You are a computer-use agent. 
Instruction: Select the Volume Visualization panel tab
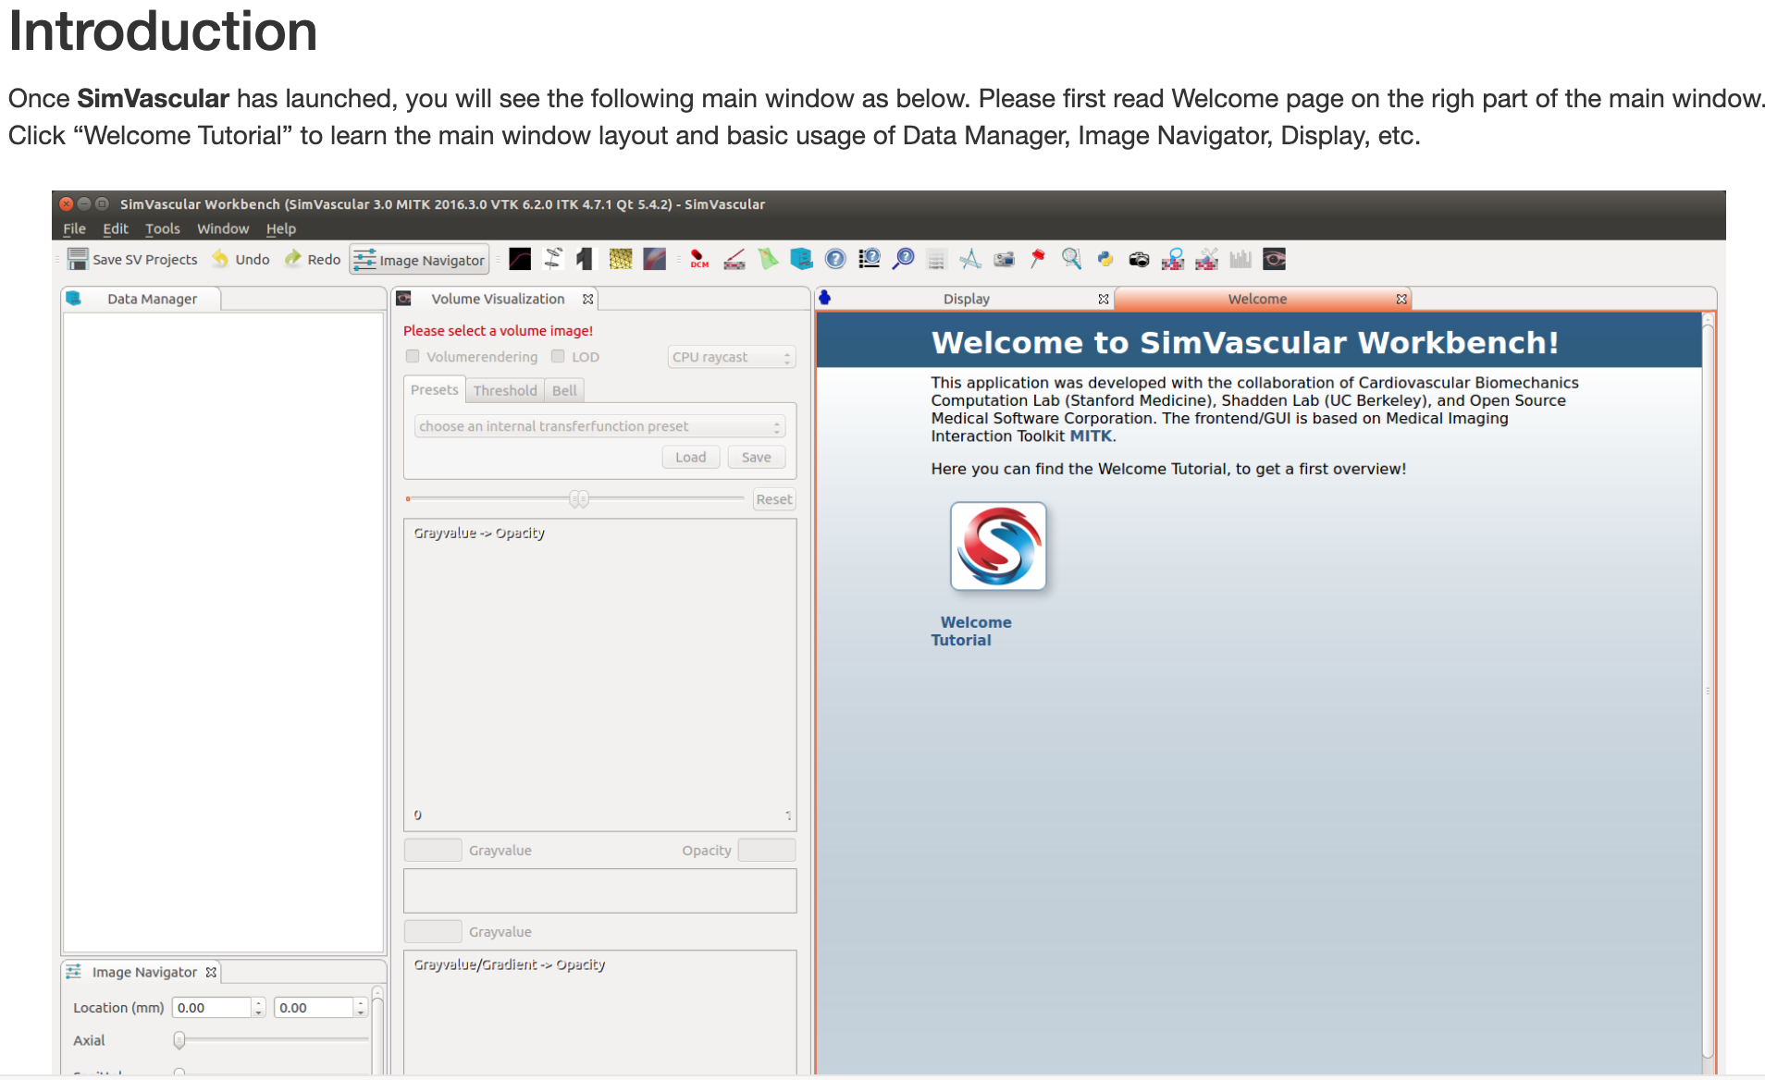495,299
